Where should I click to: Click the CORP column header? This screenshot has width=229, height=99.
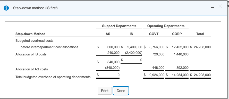click(177, 34)
